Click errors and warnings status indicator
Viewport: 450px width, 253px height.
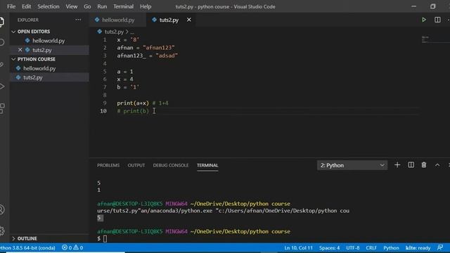pos(72,247)
